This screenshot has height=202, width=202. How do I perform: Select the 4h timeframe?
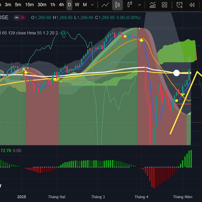61,5
